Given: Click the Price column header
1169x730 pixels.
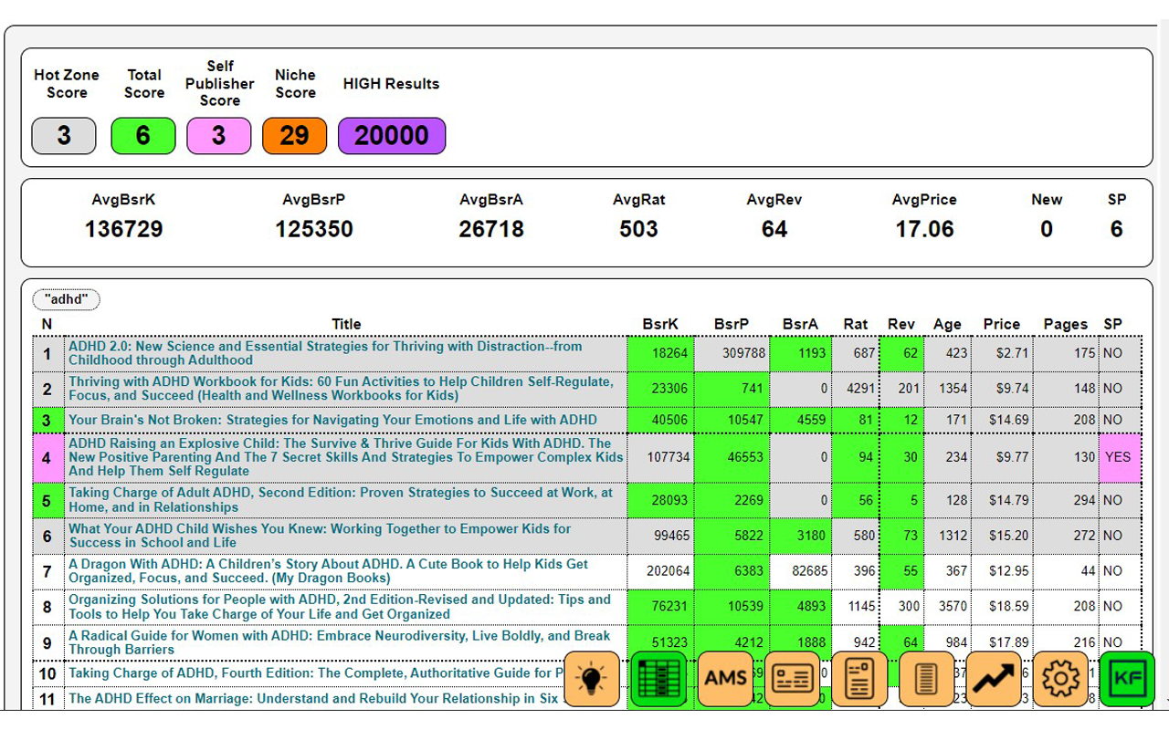Looking at the screenshot, I should 1002,324.
